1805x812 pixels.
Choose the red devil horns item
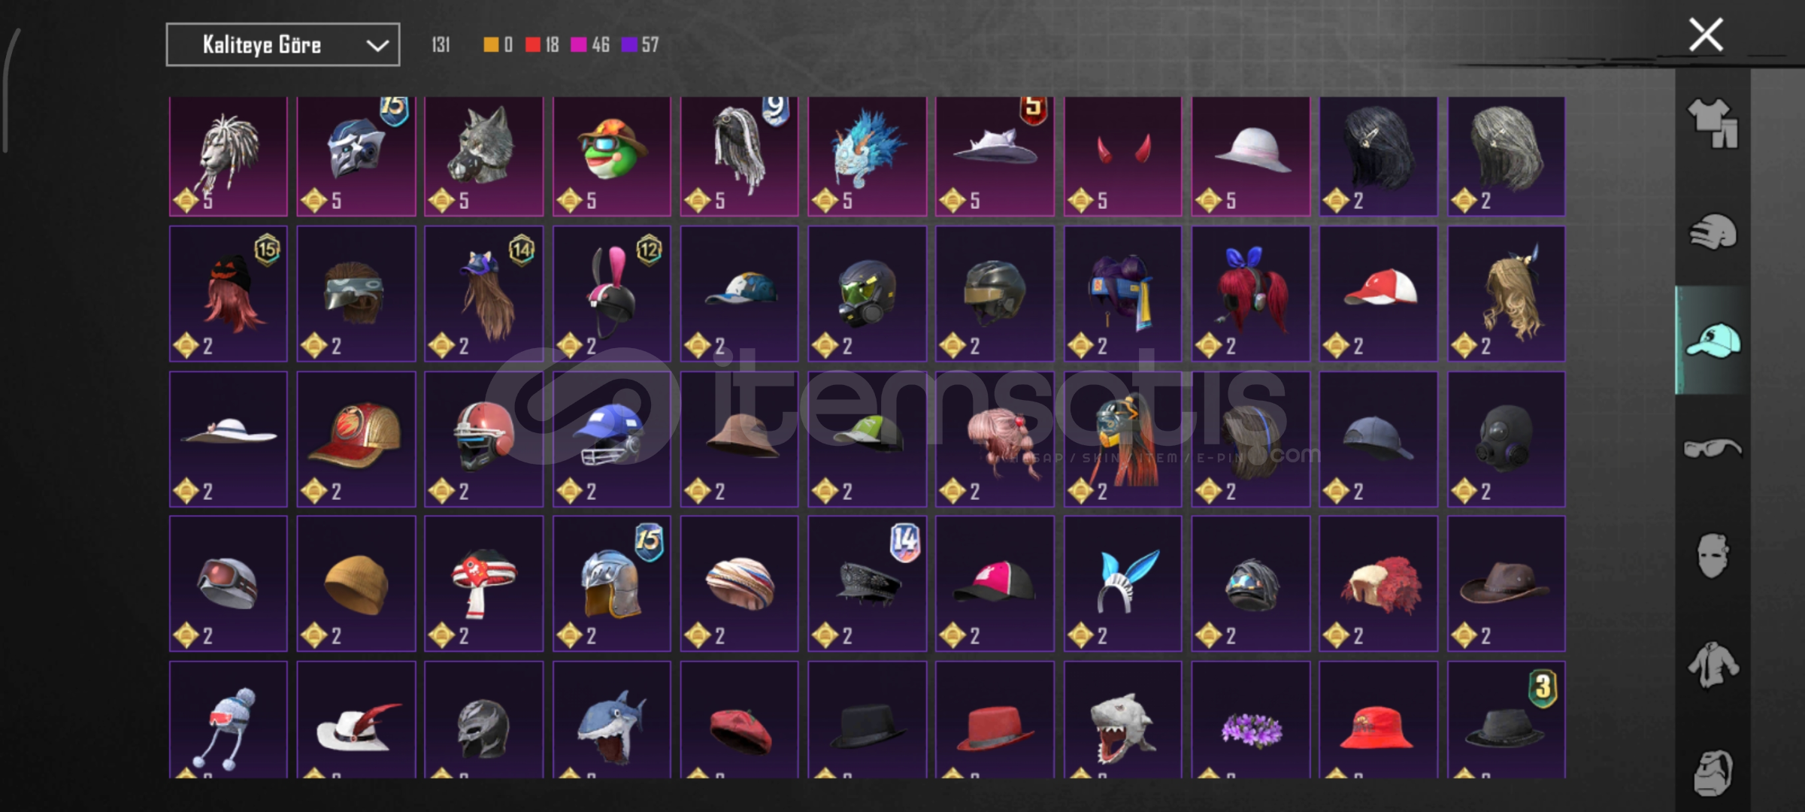pyautogui.click(x=1122, y=156)
